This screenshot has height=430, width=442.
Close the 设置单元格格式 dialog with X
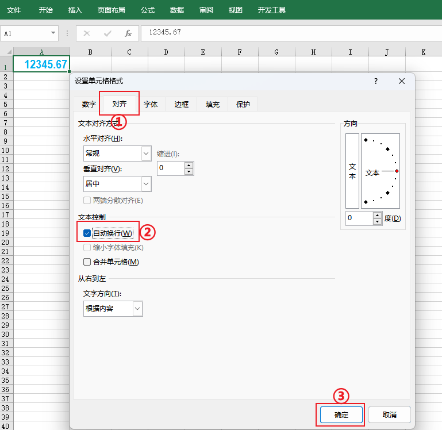tap(402, 81)
